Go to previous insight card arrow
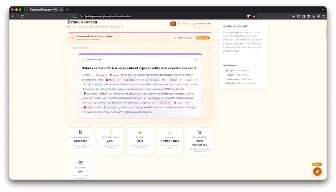 click(x=73, y=86)
